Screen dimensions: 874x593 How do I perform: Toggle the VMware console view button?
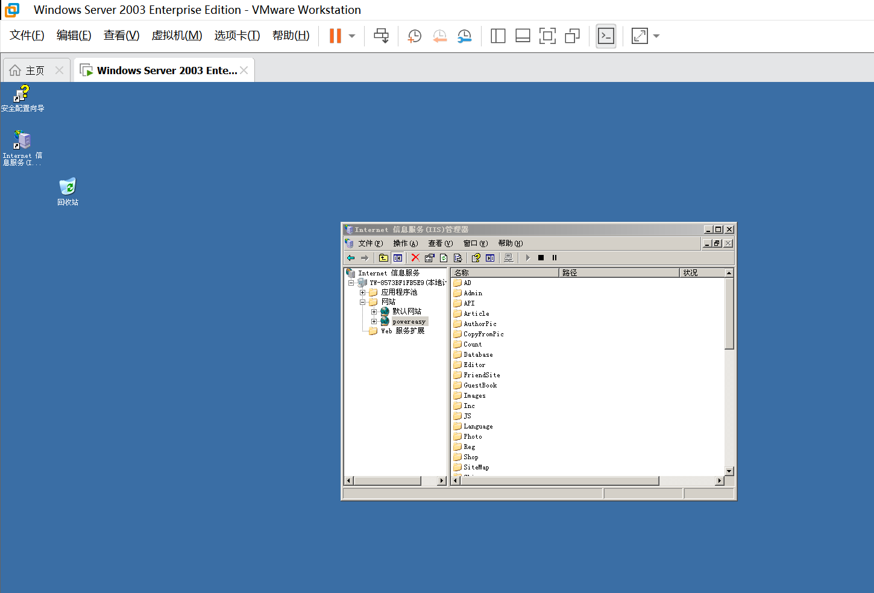(x=606, y=36)
